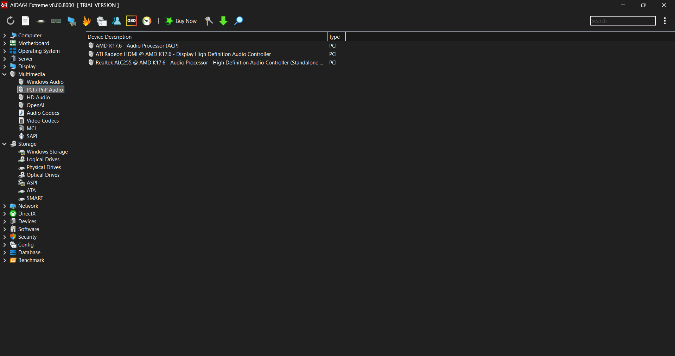The height and width of the screenshot is (356, 675).
Task: Launch the System Stability Test flame icon
Action: [x=87, y=21]
